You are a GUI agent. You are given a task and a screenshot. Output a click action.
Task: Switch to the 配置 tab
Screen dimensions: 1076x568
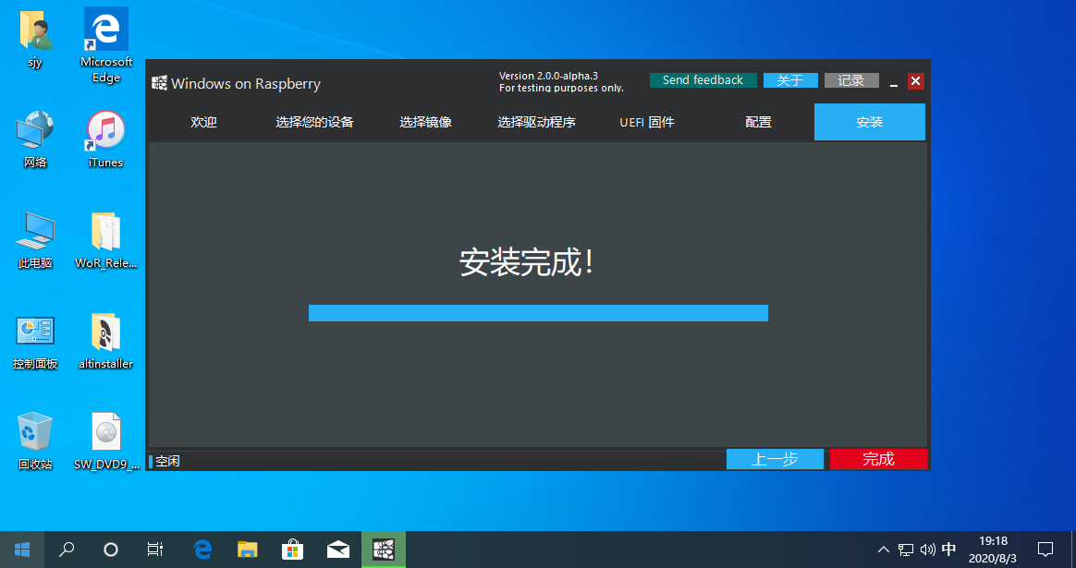[758, 122]
